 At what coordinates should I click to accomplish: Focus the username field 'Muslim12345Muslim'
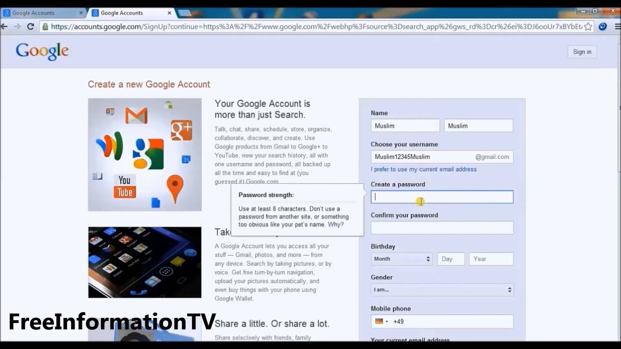coord(442,157)
